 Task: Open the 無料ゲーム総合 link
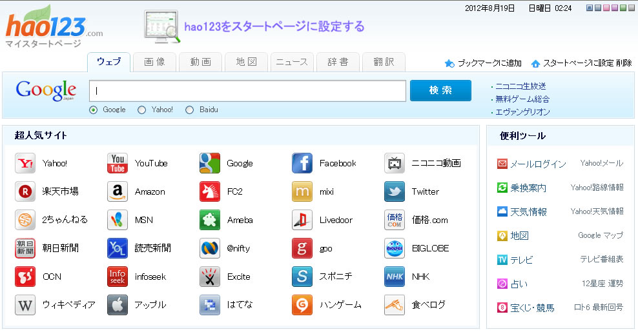pyautogui.click(x=522, y=99)
